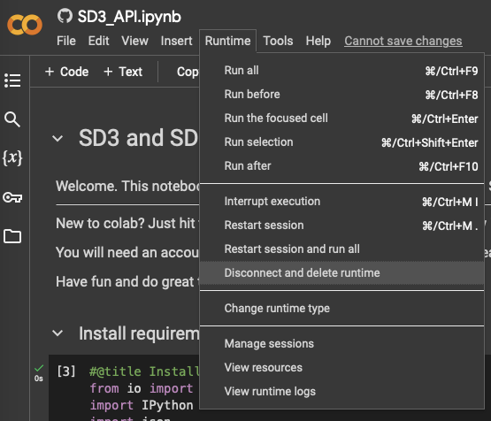Add a new Text cell
This screenshot has height=421, width=491.
click(123, 72)
